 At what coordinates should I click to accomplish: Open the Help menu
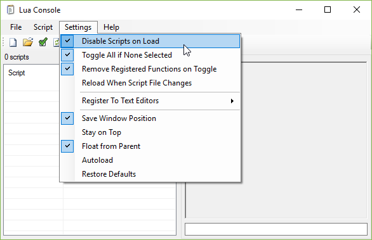111,27
